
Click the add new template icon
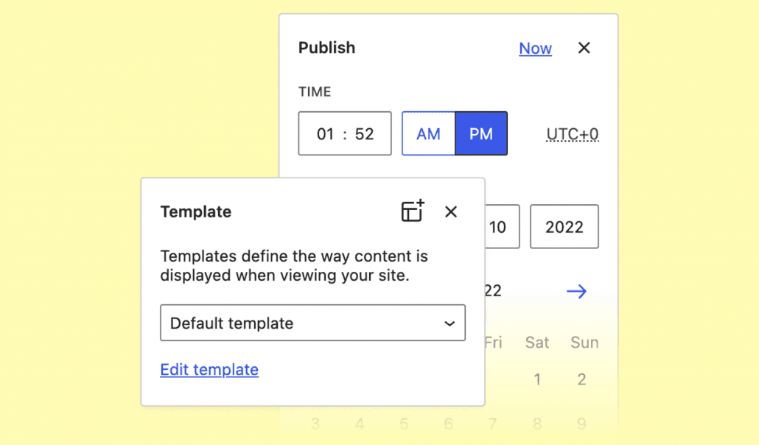pyautogui.click(x=413, y=211)
